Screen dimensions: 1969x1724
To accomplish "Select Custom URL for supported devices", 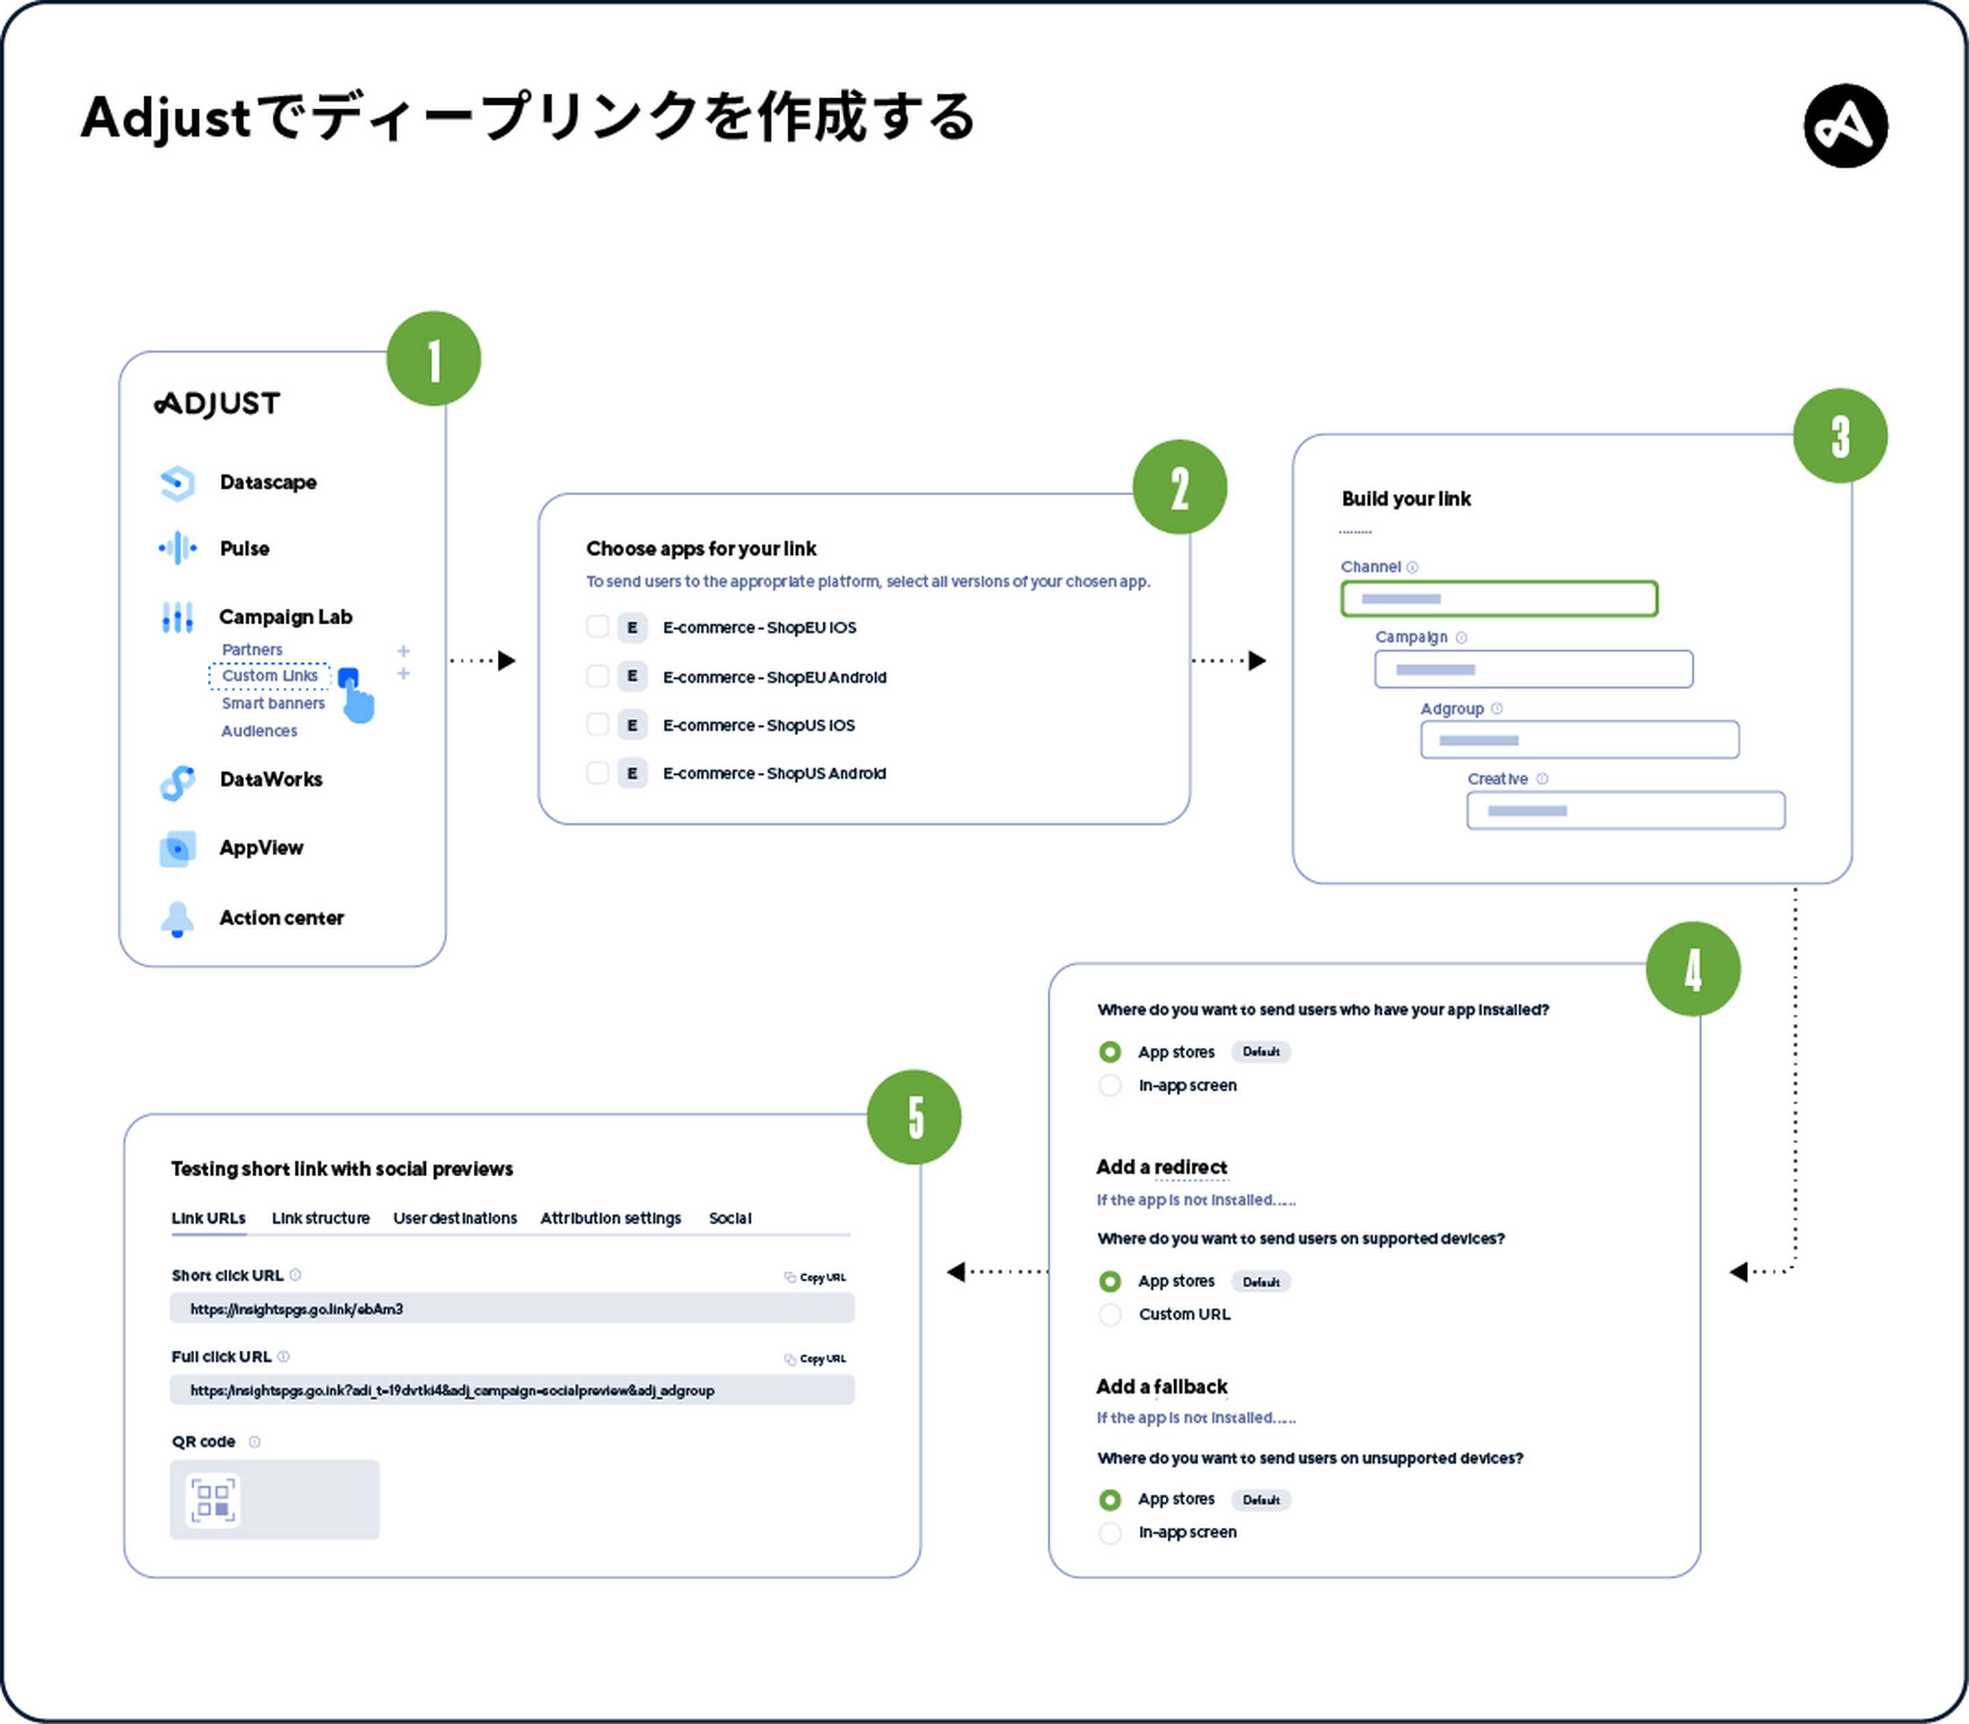I will [x=1110, y=1314].
